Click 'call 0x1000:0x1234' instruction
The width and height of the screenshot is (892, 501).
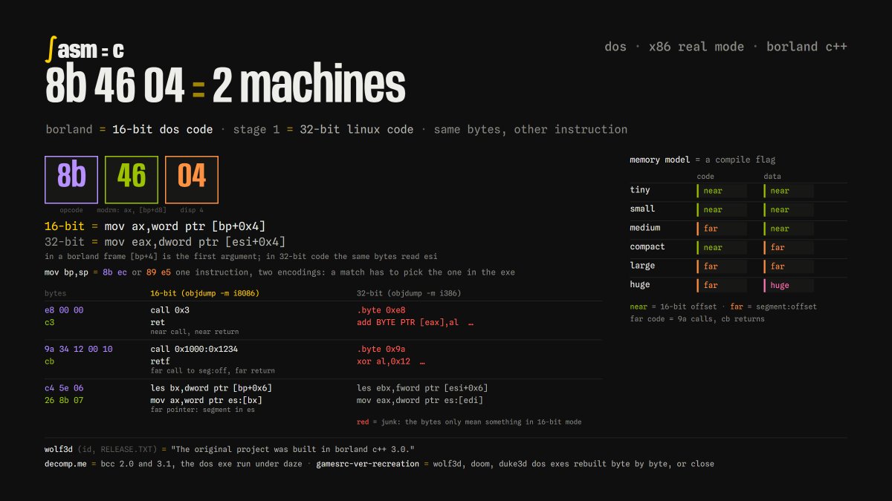[x=194, y=349]
